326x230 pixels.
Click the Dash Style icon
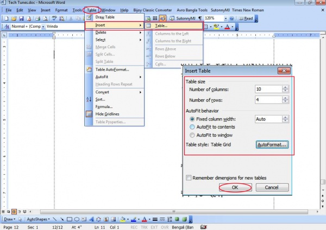162,219
